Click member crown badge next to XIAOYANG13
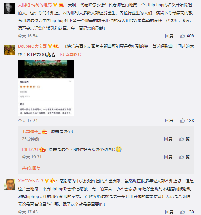The image size is (201, 215). 53,181
